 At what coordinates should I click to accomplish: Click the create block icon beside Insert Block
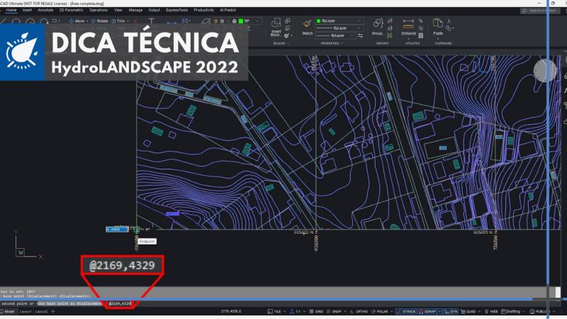[287, 21]
